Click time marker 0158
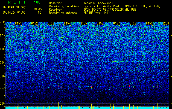Image resolution: width=172 pixels, height=109 pixels. [x=133, y=23]
